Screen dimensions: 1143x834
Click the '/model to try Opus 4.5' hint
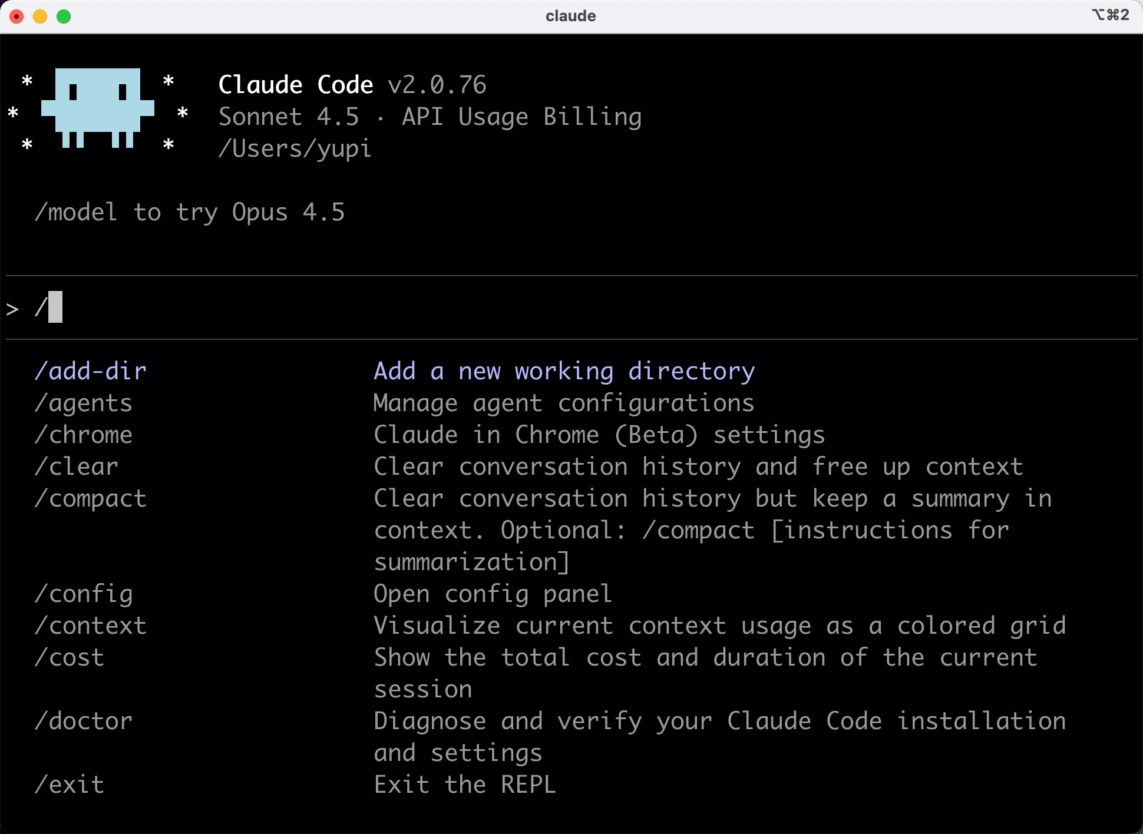(x=190, y=213)
